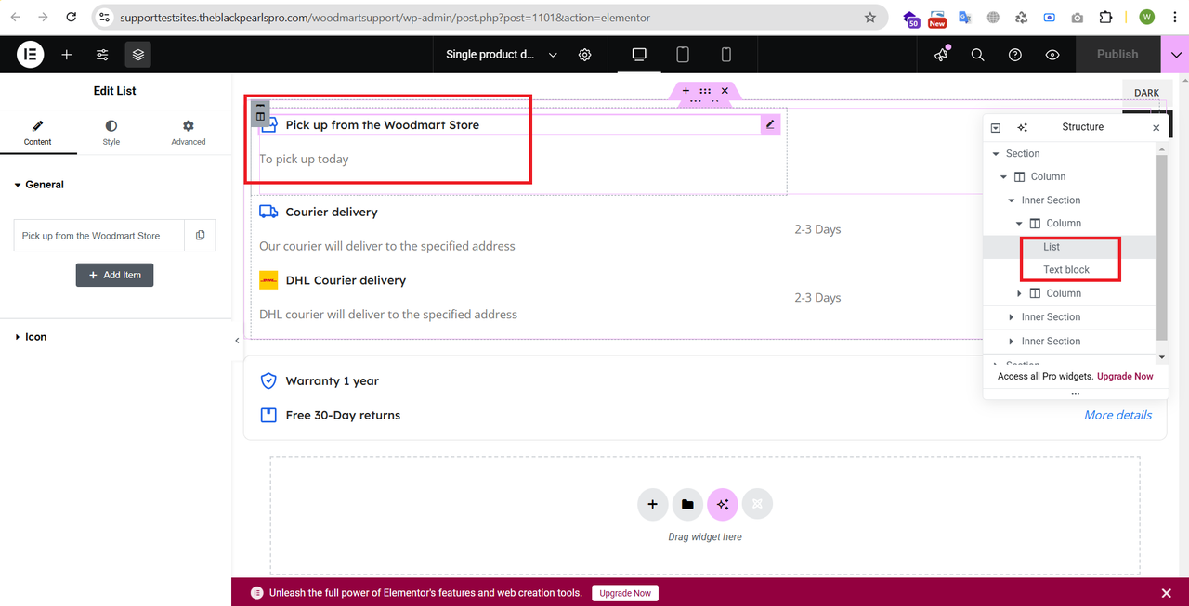Preview changes with the eye icon

tap(1052, 55)
